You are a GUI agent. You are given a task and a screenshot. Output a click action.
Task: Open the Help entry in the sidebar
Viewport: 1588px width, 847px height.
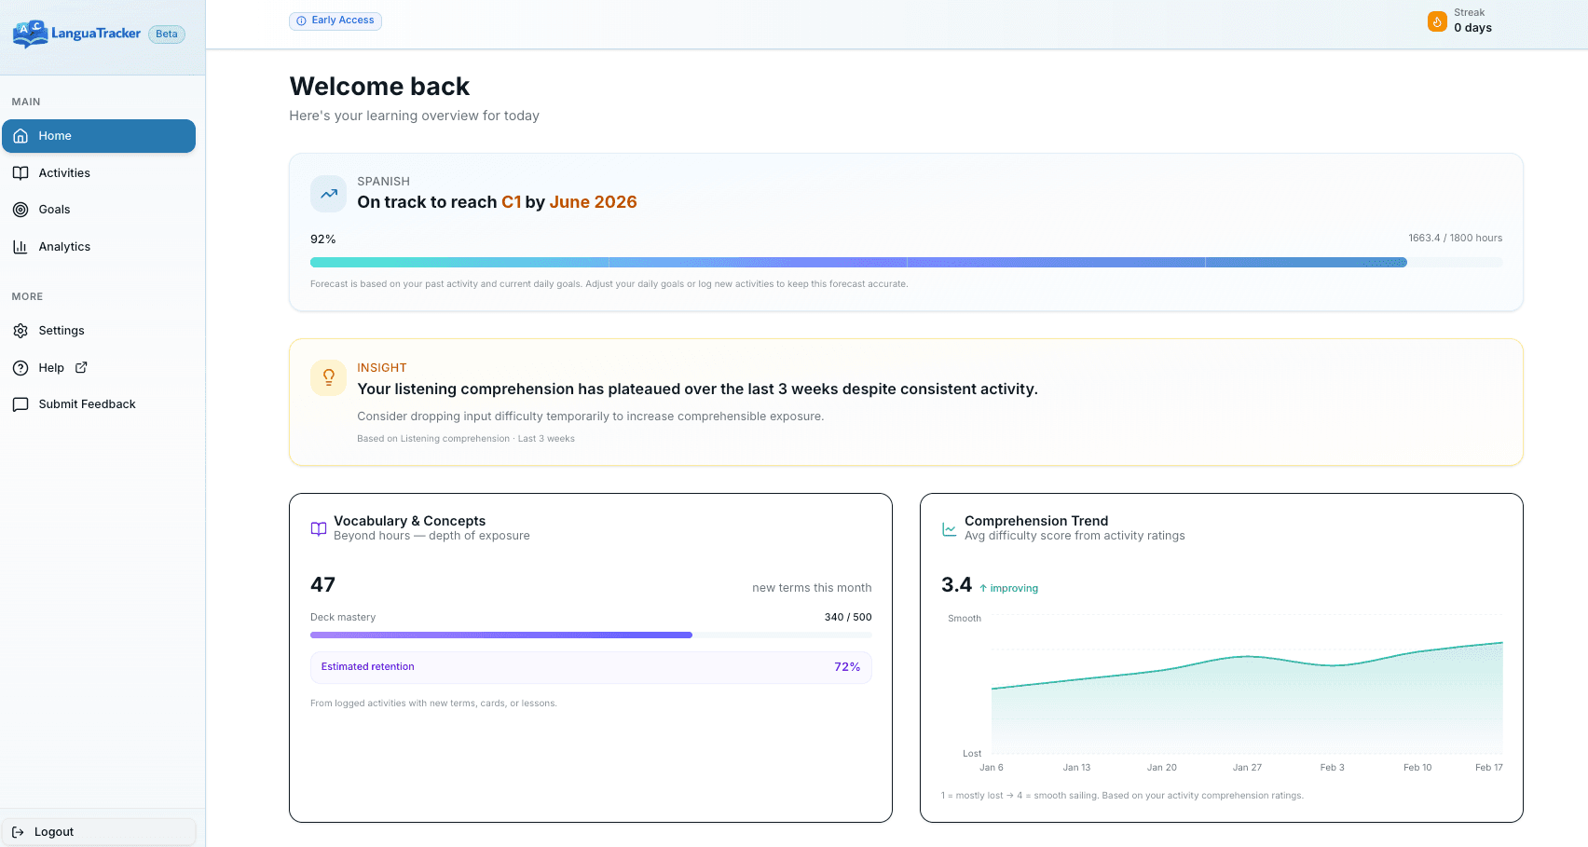(50, 367)
